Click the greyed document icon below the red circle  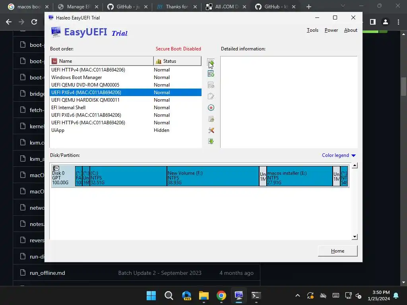coord(211,119)
